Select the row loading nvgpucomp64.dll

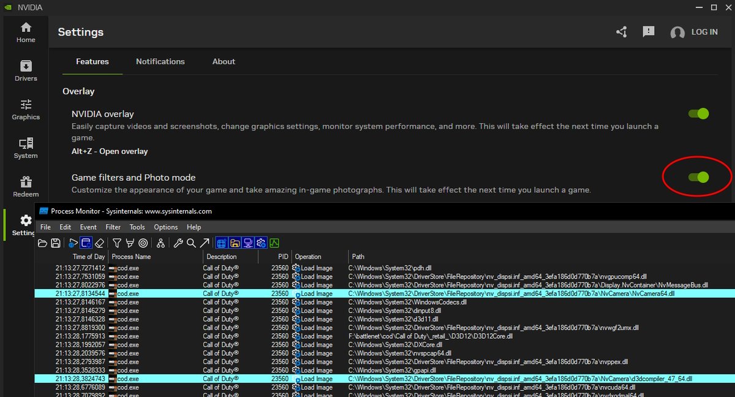coord(385,276)
